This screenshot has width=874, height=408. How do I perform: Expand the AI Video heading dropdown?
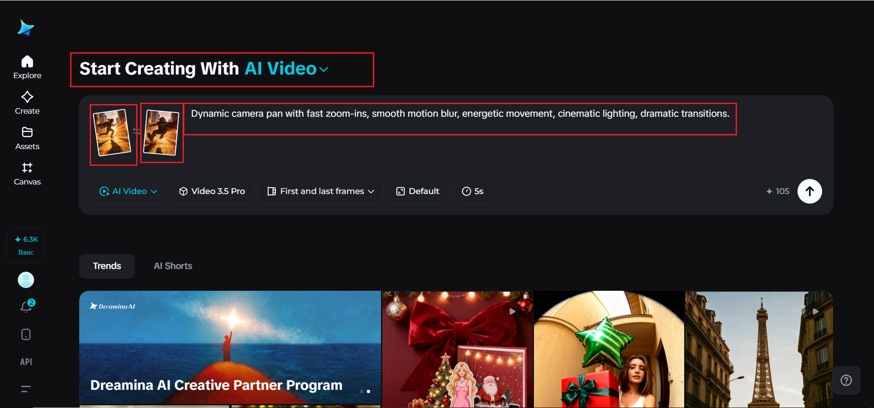287,69
